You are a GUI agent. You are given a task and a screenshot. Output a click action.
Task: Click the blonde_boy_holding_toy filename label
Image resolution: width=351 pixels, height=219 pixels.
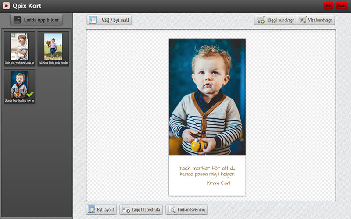point(19,101)
